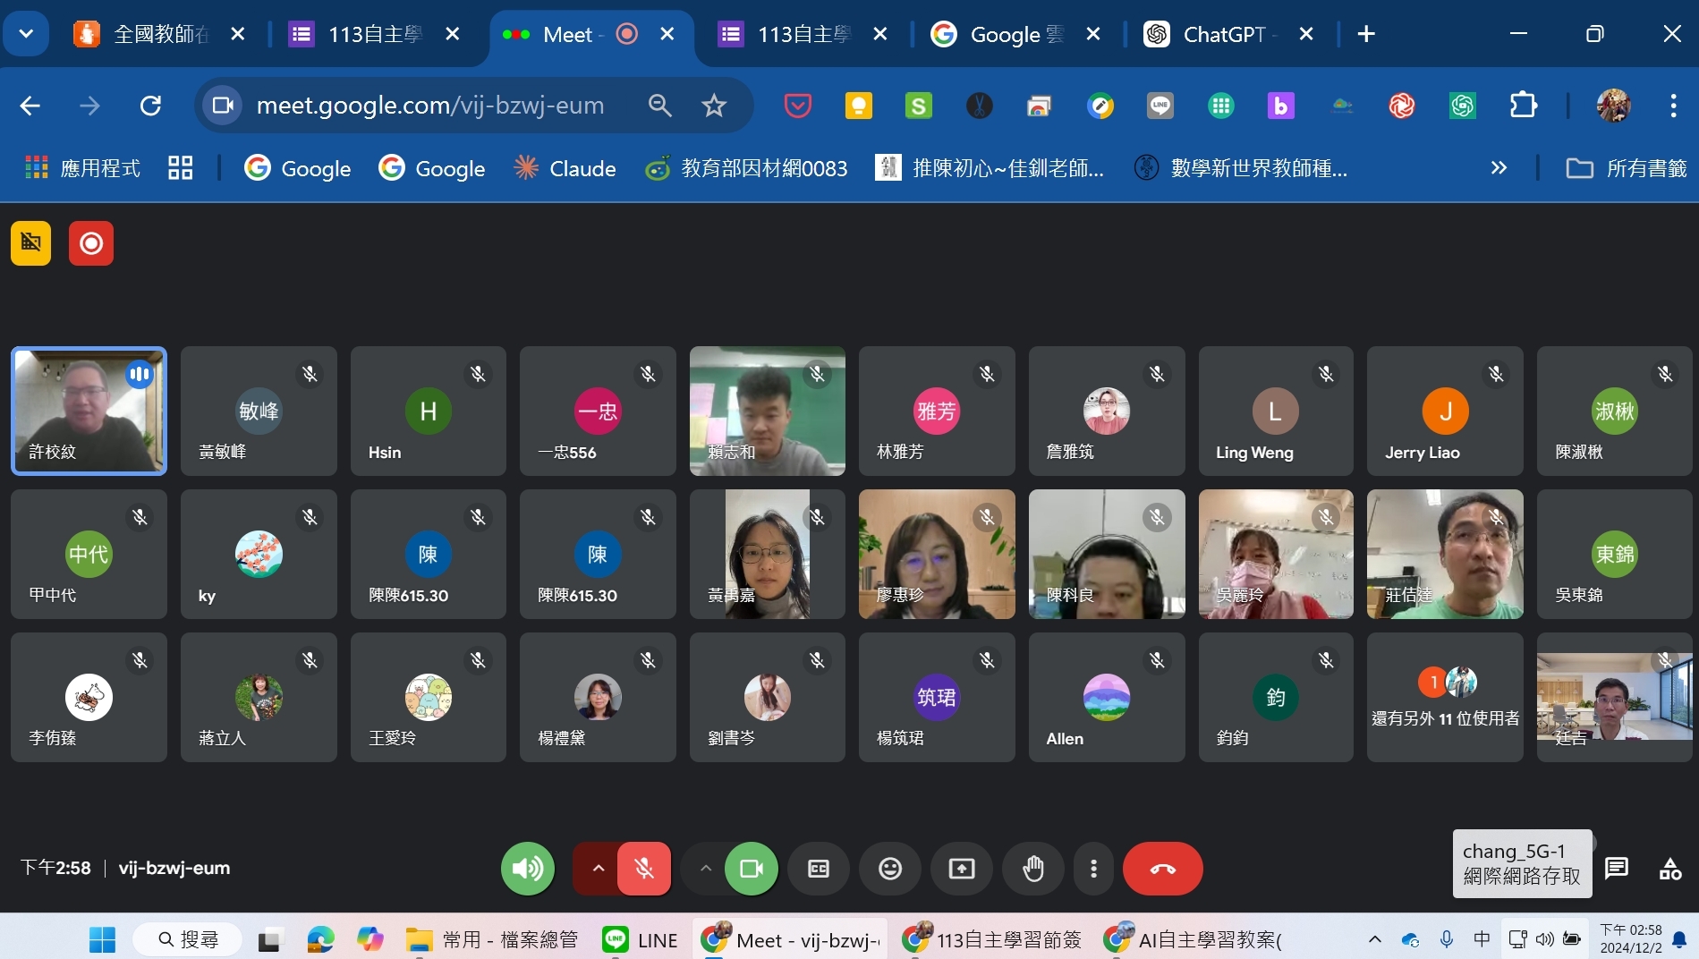This screenshot has width=1699, height=959.
Task: Unmute the microphone with red mic button
Action: [644, 868]
